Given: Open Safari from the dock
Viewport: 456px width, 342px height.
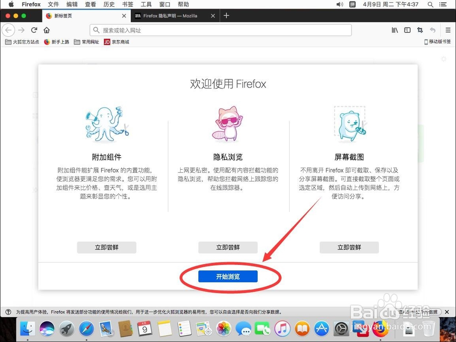Looking at the screenshot, I should coord(86,329).
